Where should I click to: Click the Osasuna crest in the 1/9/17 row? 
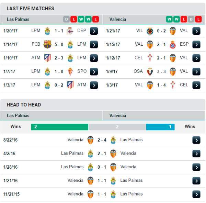tap(150, 71)
